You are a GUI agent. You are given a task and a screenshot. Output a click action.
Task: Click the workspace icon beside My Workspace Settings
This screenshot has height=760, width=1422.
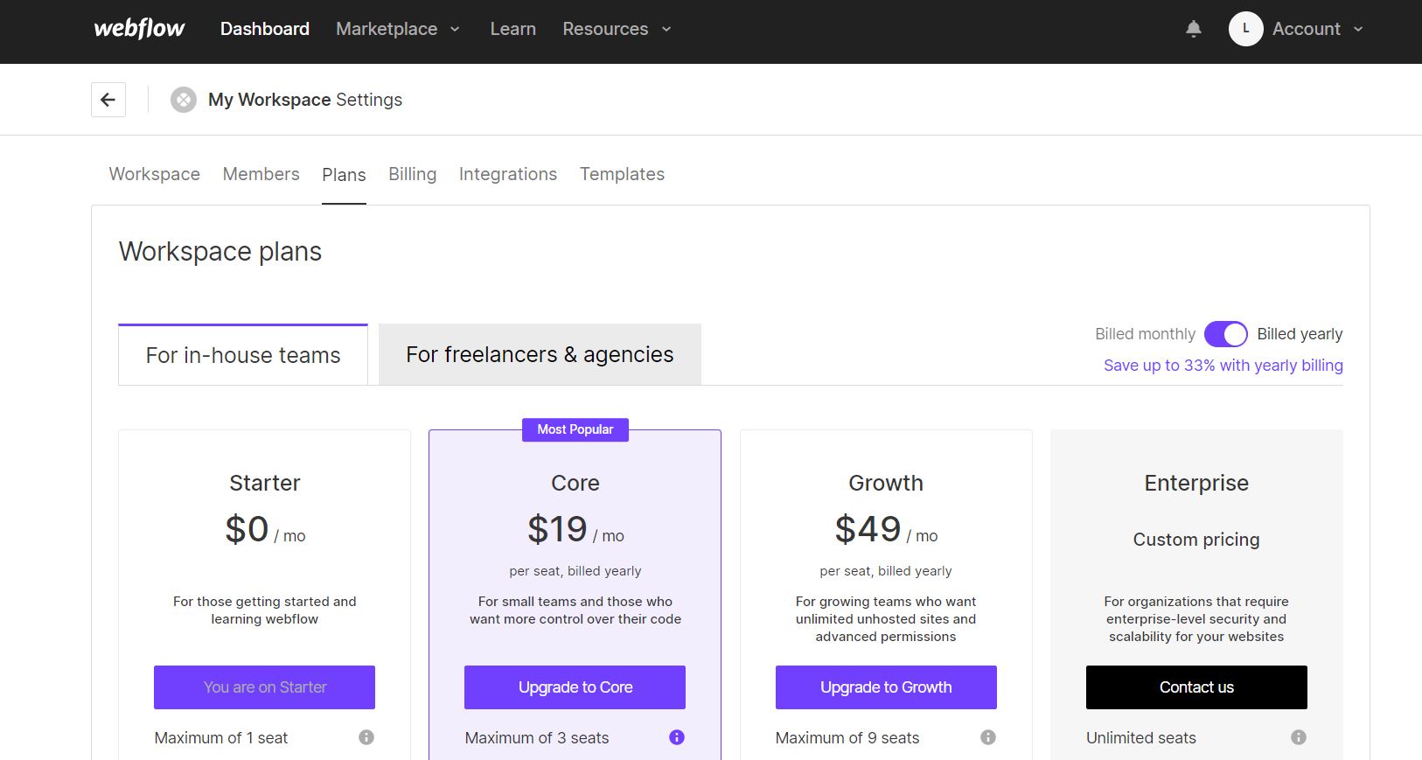coord(184,100)
